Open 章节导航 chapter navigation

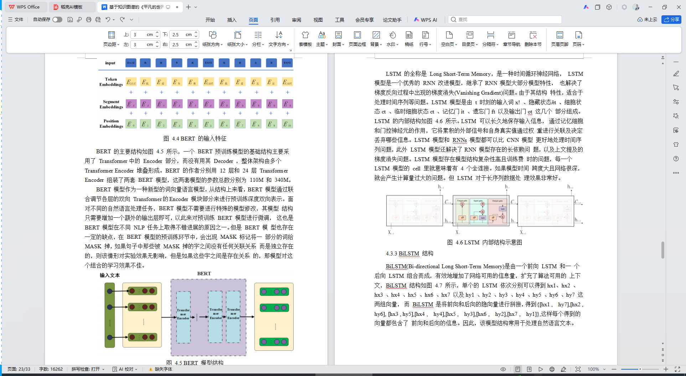(x=511, y=39)
